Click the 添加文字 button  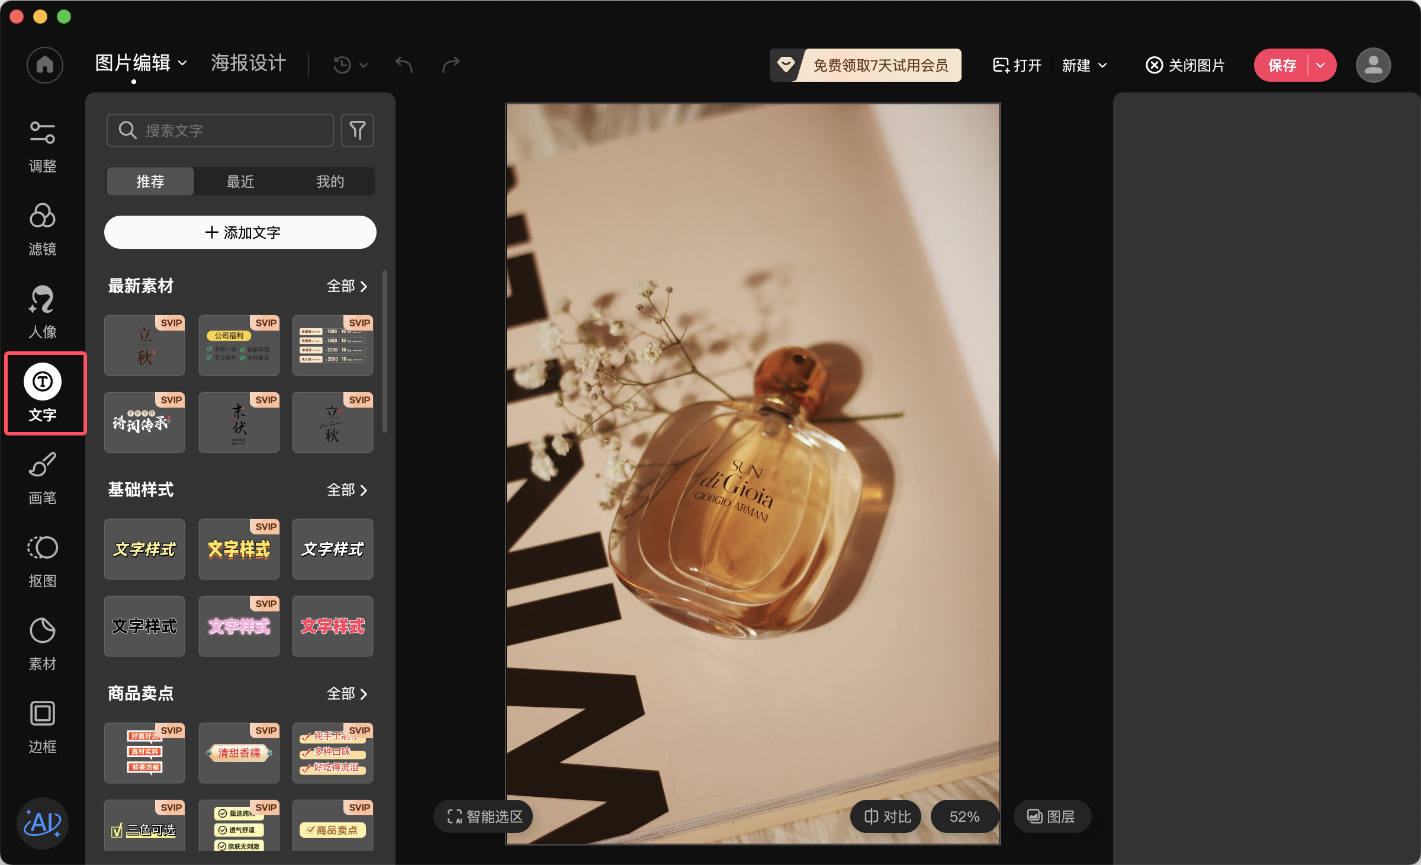pyautogui.click(x=240, y=232)
